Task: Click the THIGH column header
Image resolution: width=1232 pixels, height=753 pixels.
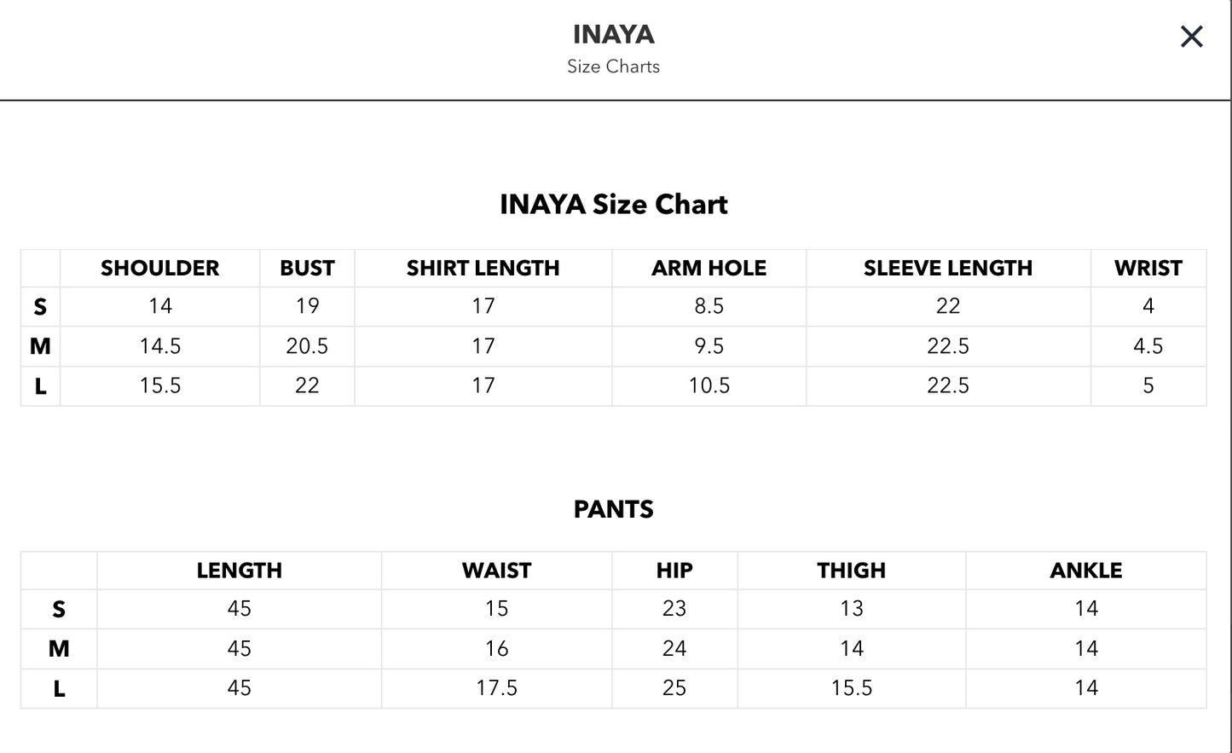Action: point(852,571)
